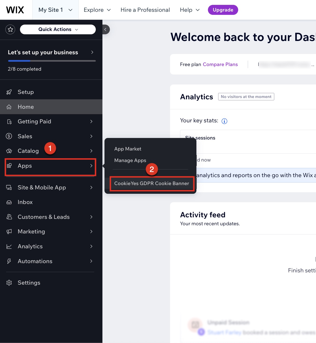This screenshot has width=316, height=343.
Task: Expand the My Site 1 dropdown
Action: tap(55, 10)
